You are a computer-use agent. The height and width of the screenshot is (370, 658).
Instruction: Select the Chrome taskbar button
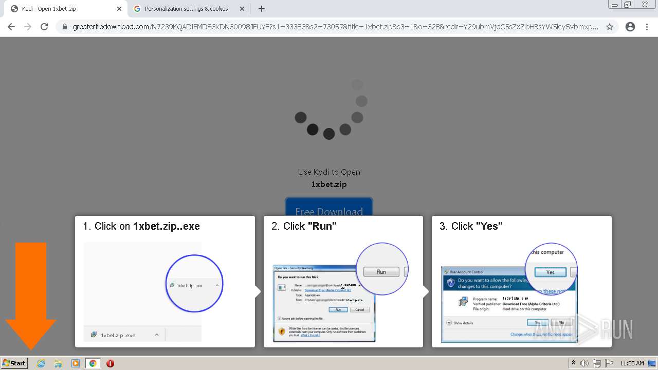tap(93, 363)
